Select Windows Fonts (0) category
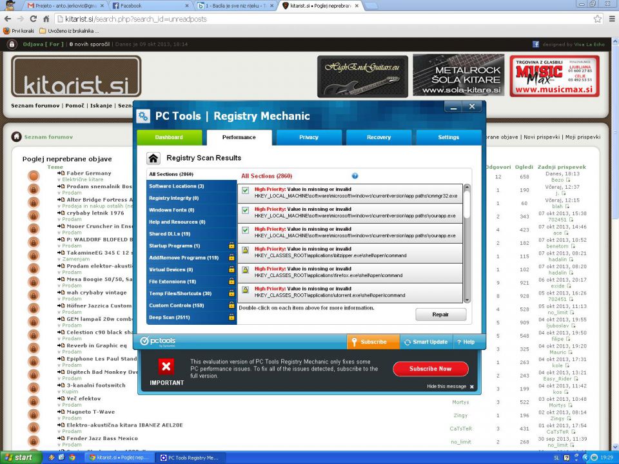The width and height of the screenshot is (619, 464). pyautogui.click(x=192, y=210)
